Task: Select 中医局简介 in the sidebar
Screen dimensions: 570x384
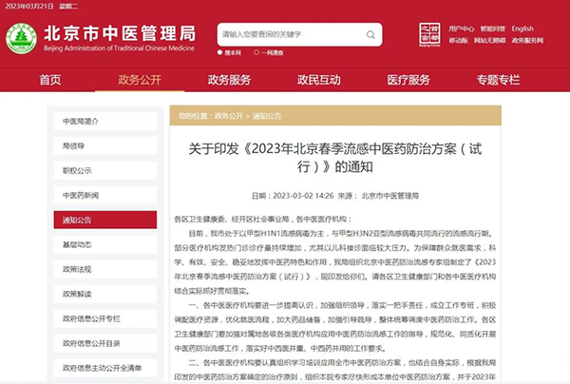Action: (80, 122)
